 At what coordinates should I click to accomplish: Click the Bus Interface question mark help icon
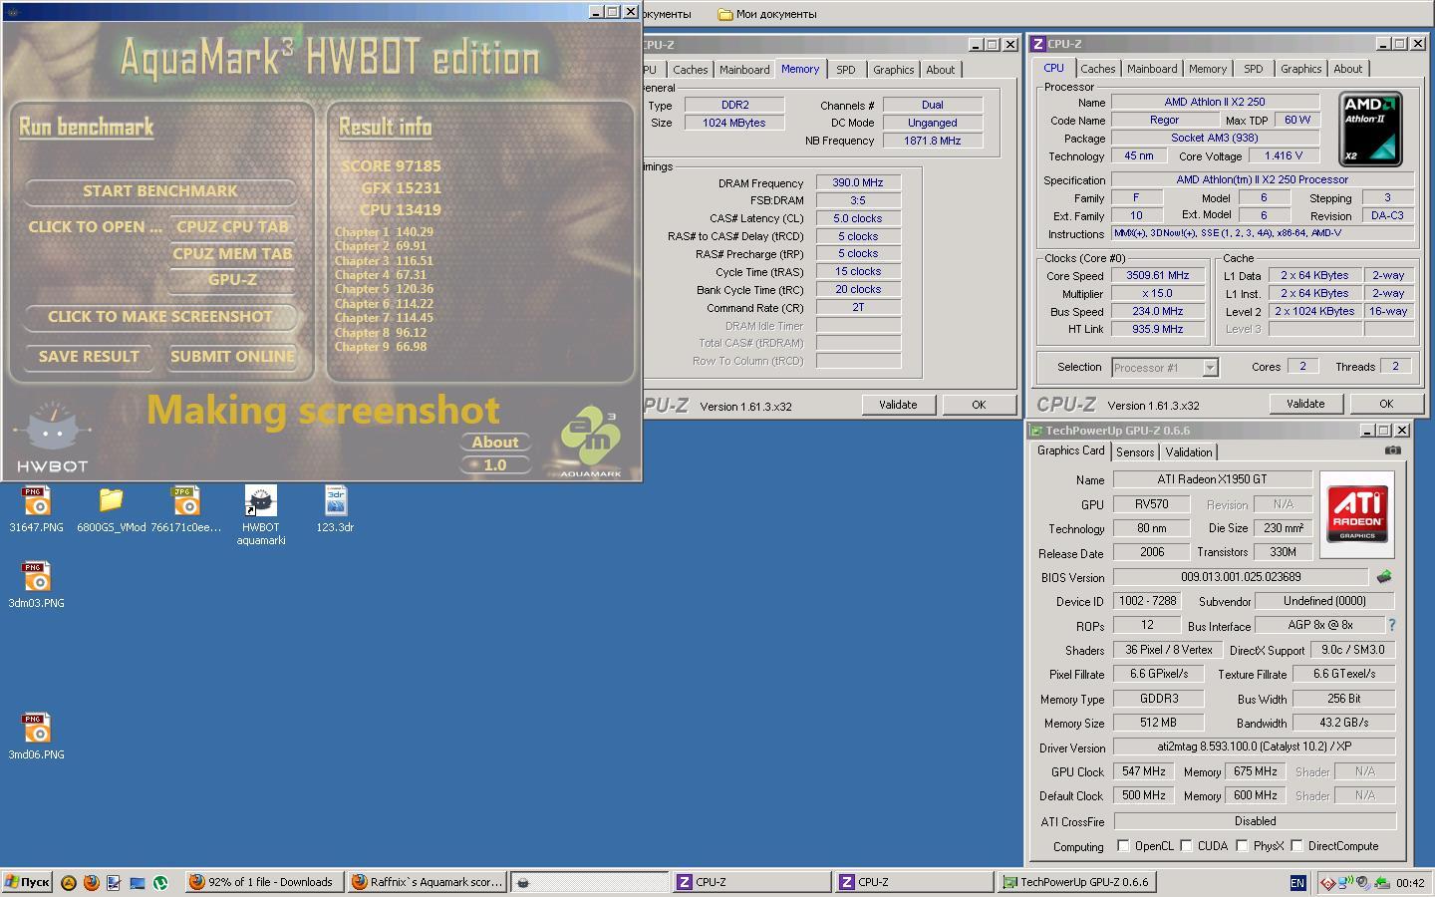click(1391, 625)
